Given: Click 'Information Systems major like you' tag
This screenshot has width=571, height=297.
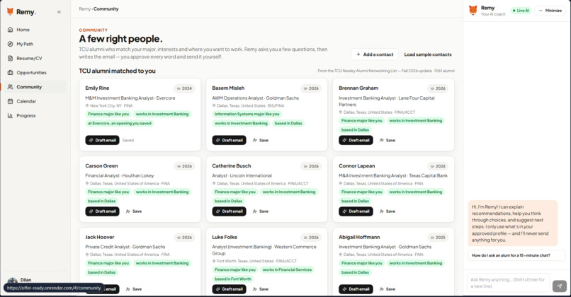Looking at the screenshot, I should point(247,114).
